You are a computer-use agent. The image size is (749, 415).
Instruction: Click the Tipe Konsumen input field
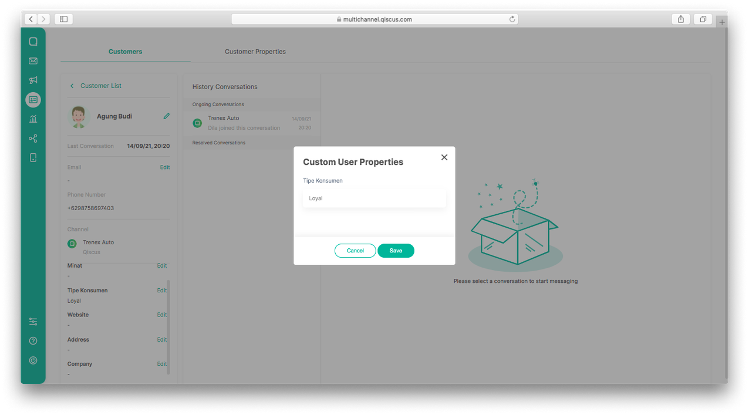374,198
